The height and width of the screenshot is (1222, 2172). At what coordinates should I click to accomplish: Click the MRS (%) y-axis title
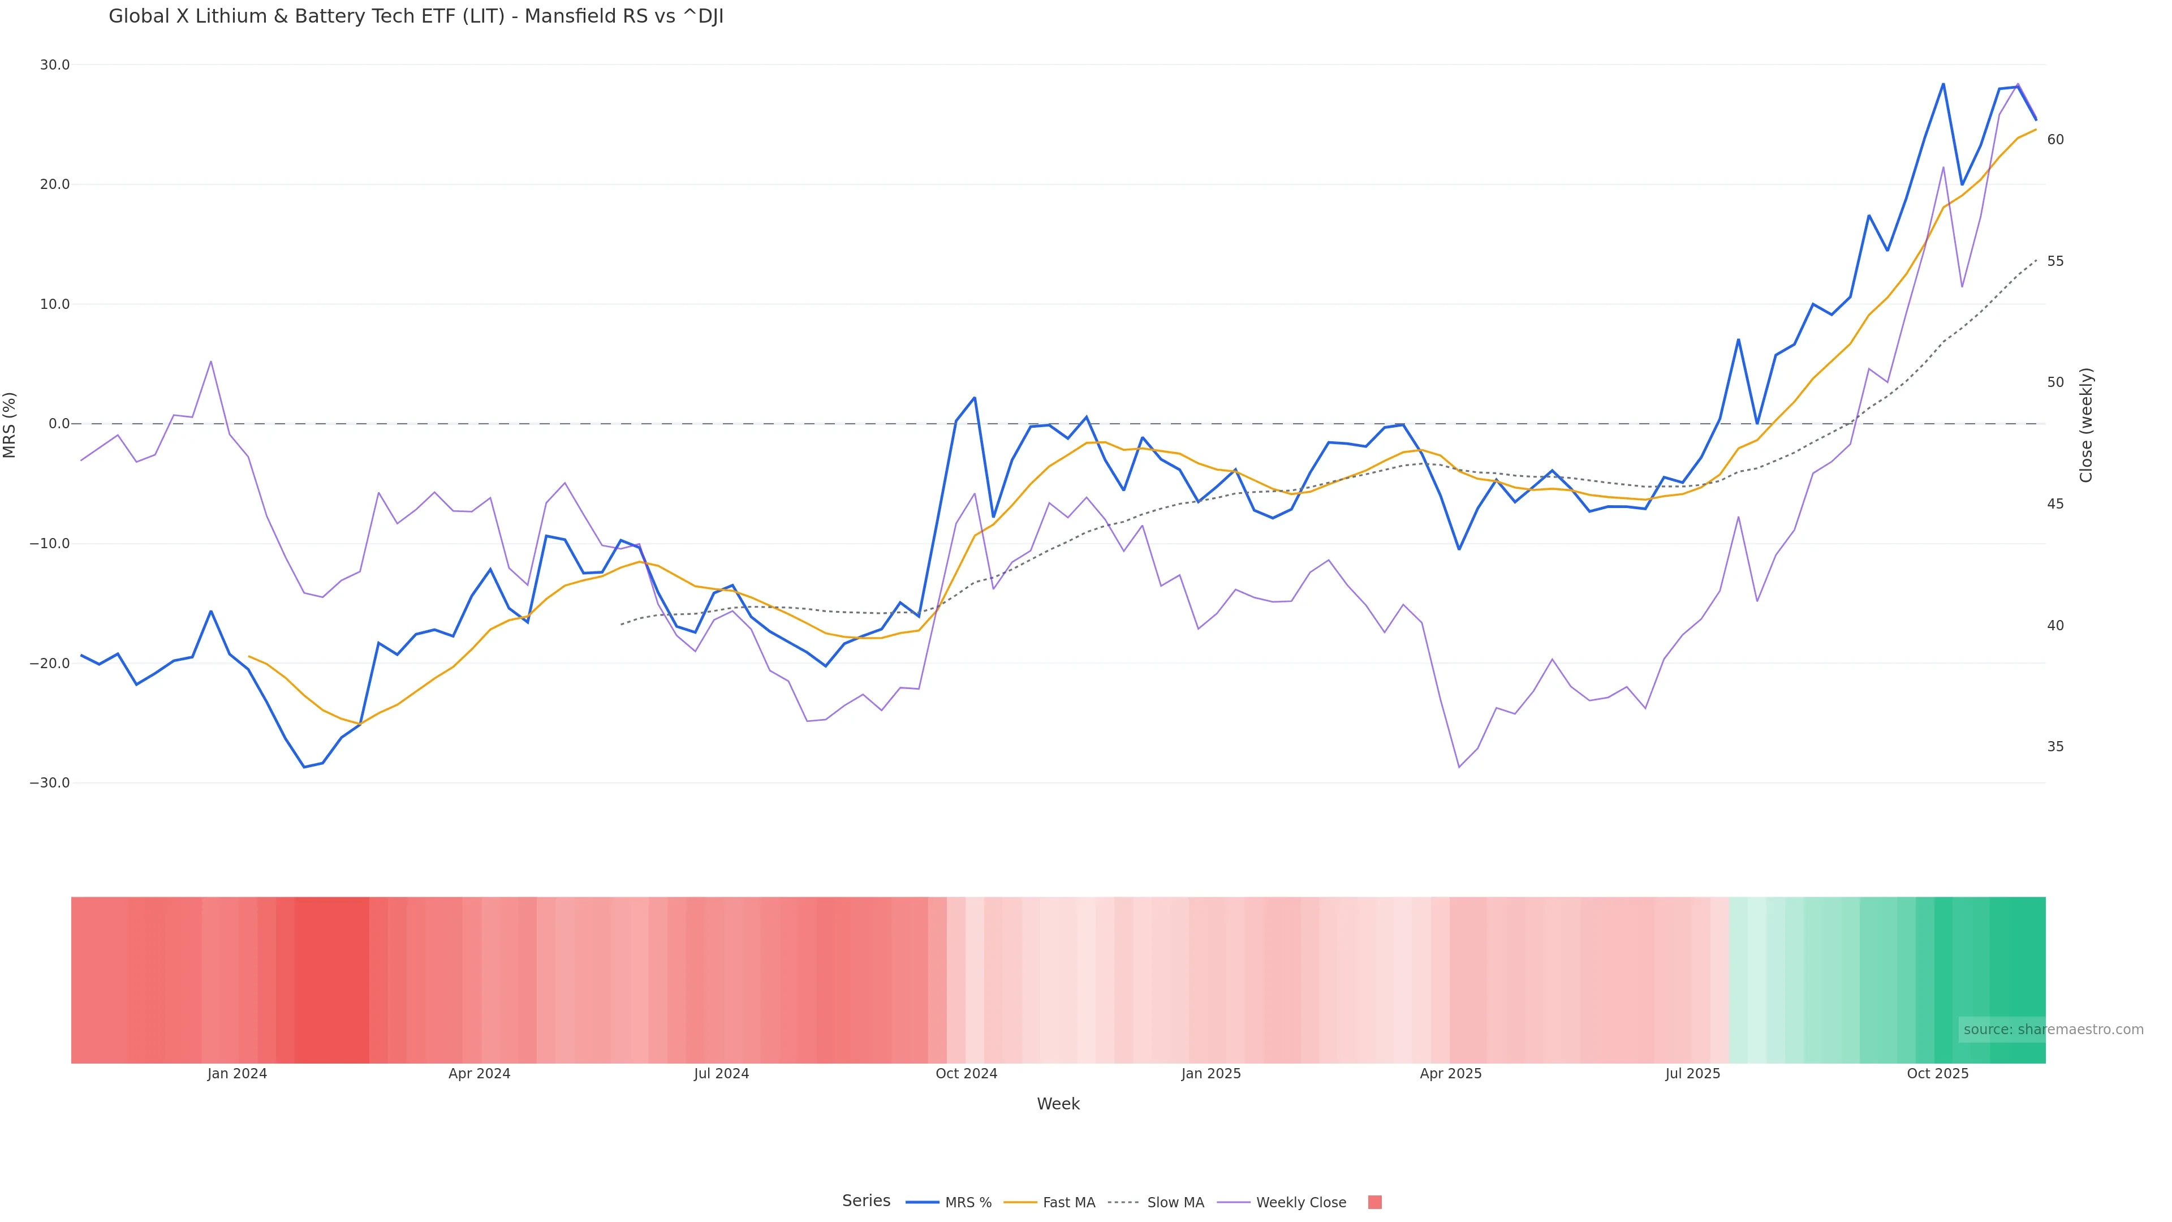point(10,425)
